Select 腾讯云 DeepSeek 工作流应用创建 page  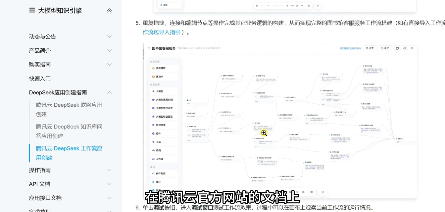[x=69, y=153]
